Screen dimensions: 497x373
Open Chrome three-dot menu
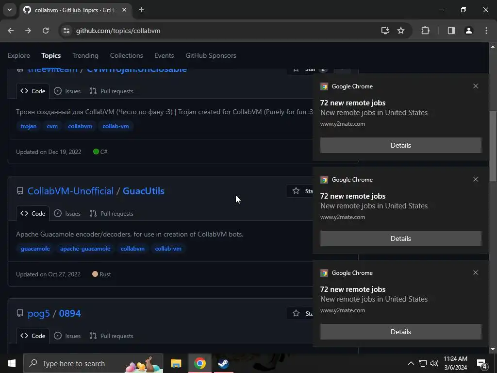coord(486,31)
